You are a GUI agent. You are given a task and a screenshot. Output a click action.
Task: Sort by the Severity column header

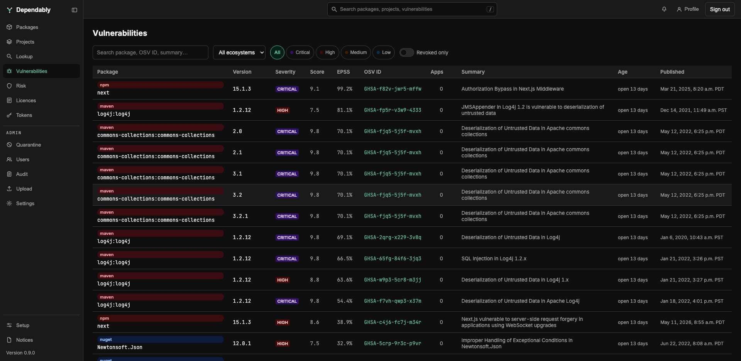(285, 72)
